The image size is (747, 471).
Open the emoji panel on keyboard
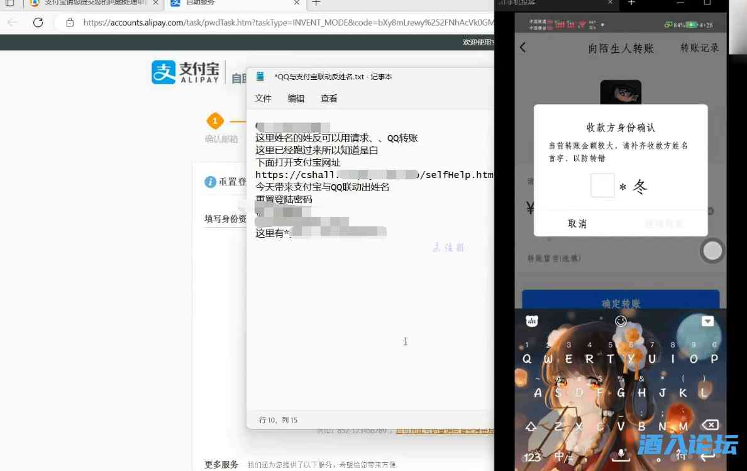tap(621, 321)
